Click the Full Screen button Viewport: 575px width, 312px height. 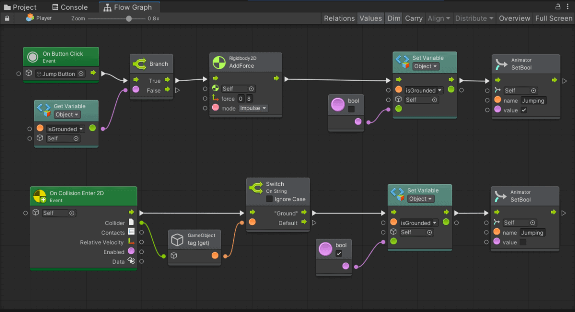pos(553,18)
